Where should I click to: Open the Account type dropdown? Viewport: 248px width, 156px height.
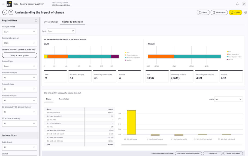pos(19,66)
